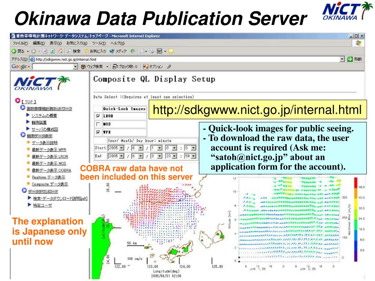Click the green Go (移動) arrow button

pos(350,59)
